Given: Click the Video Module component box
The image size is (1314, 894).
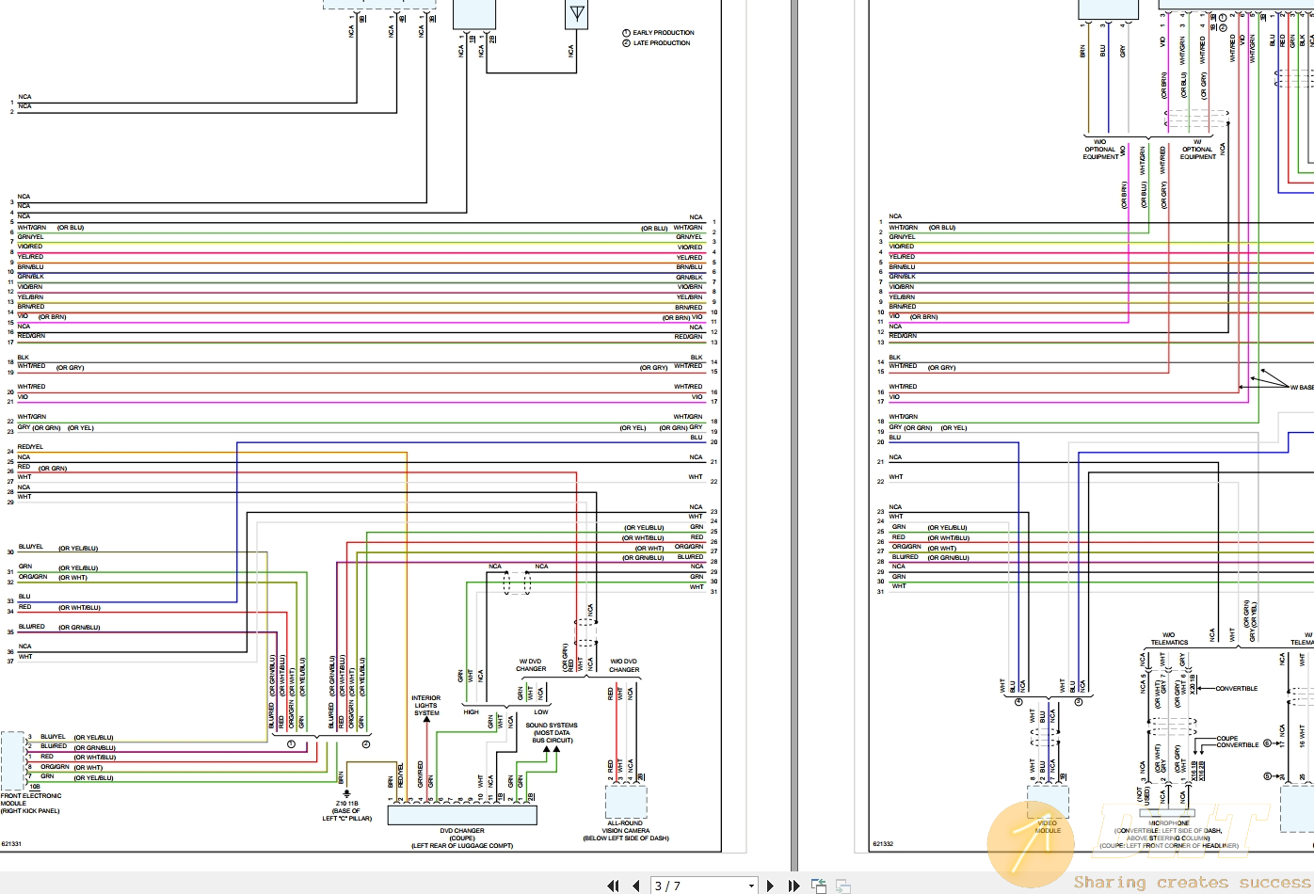Looking at the screenshot, I should point(1048,803).
